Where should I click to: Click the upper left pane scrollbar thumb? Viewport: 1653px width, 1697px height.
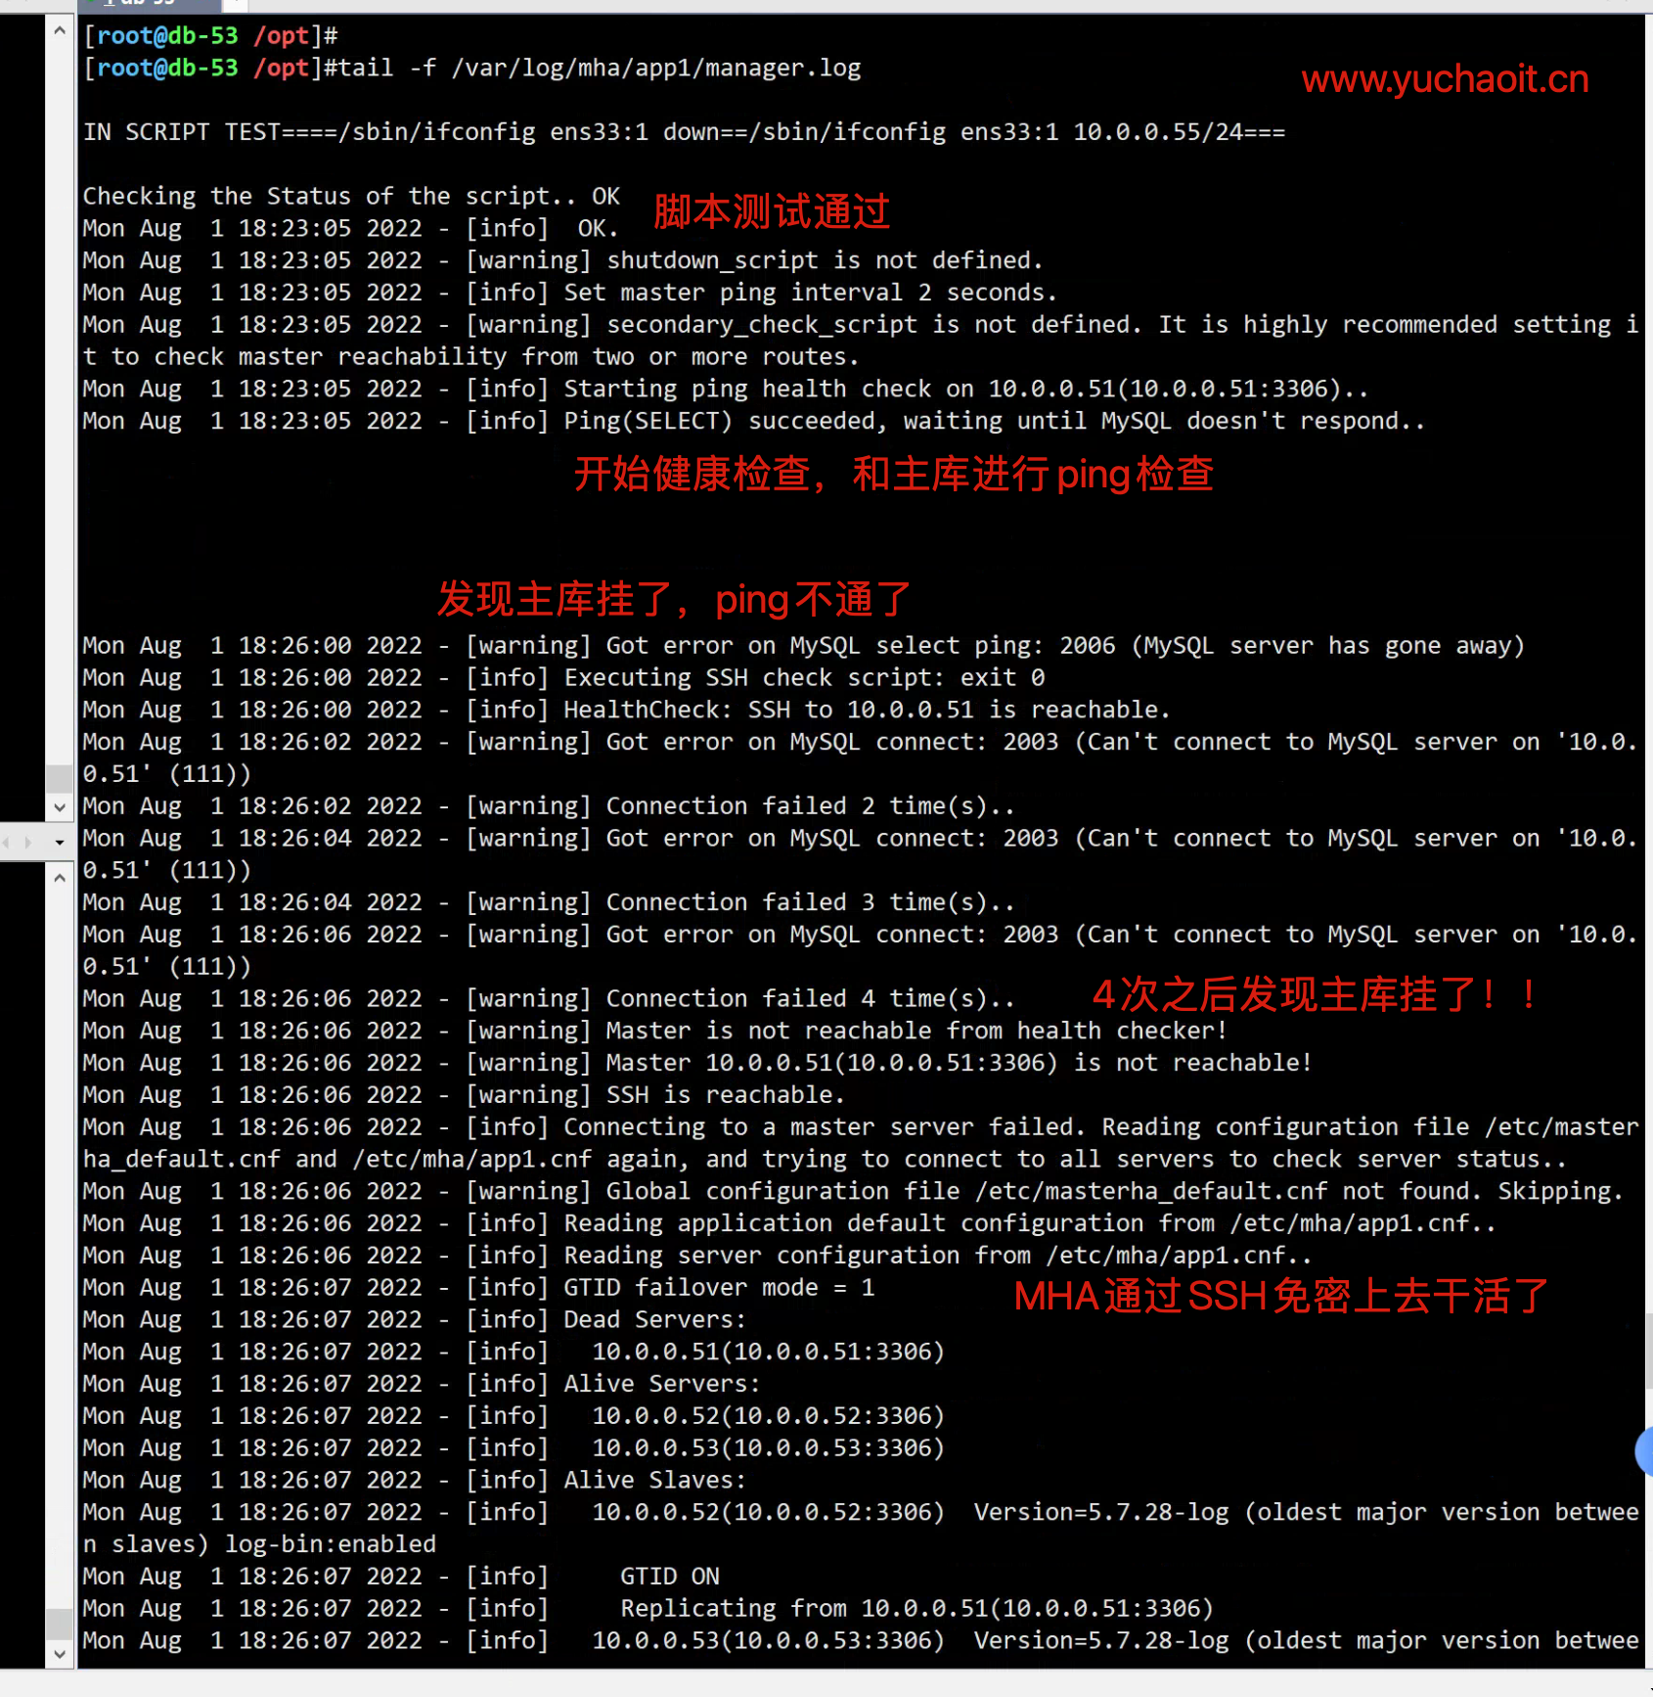point(60,778)
